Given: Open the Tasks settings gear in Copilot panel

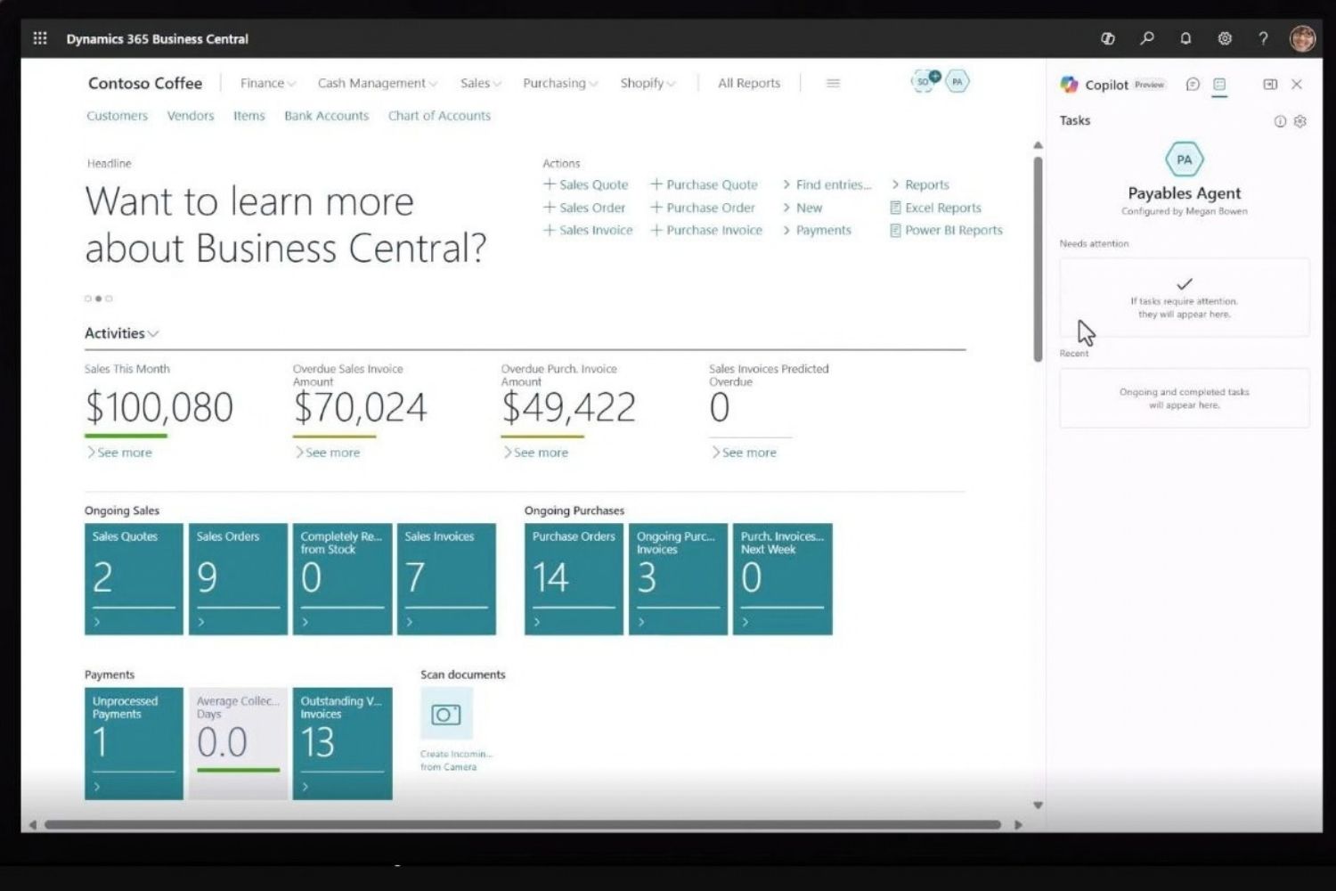Looking at the screenshot, I should pos(1300,121).
